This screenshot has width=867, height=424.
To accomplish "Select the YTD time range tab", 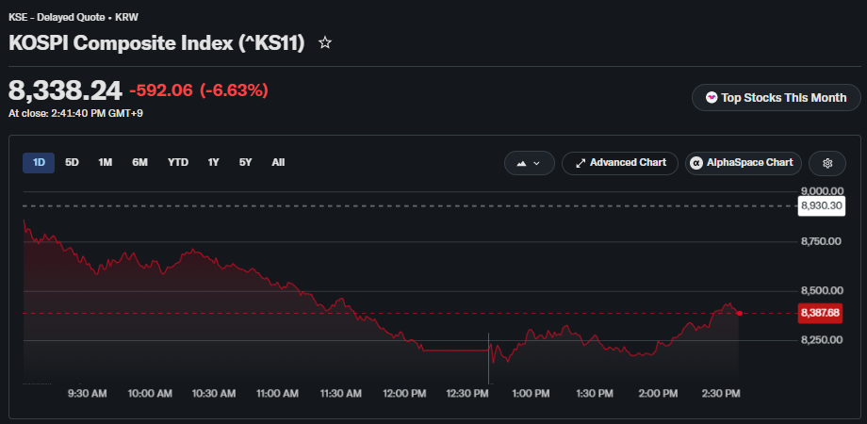I will click(x=178, y=162).
